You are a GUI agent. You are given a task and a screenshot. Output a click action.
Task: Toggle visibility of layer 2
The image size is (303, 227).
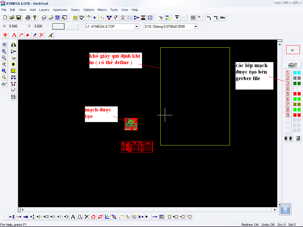point(288,78)
